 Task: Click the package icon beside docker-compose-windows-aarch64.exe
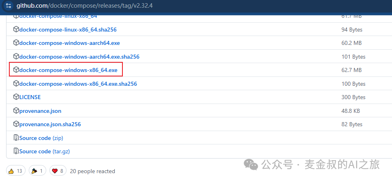[x=16, y=43]
